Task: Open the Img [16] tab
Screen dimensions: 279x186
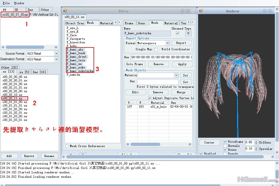Action: point(39,72)
